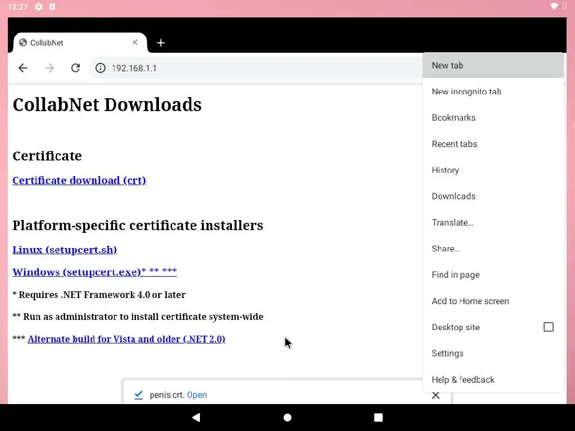The height and width of the screenshot is (431, 575).
Task: Follow the Windows (setupcert.exe) link
Action: coord(94,272)
